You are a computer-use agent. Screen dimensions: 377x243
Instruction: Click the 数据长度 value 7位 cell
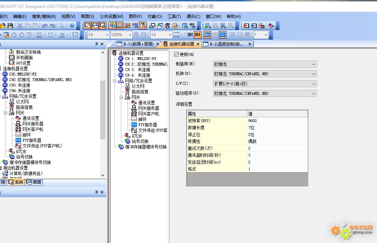tap(277, 128)
